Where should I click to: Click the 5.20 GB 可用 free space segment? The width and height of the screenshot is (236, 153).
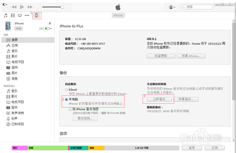[142, 148]
